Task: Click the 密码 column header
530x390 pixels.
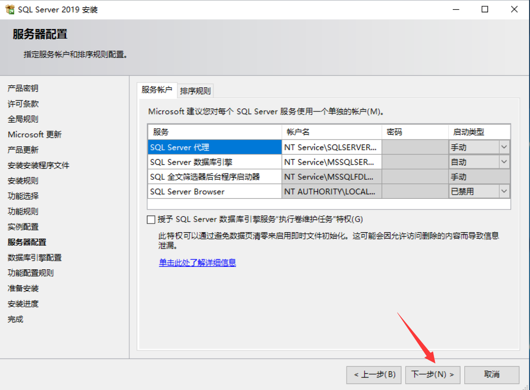Action: point(415,132)
